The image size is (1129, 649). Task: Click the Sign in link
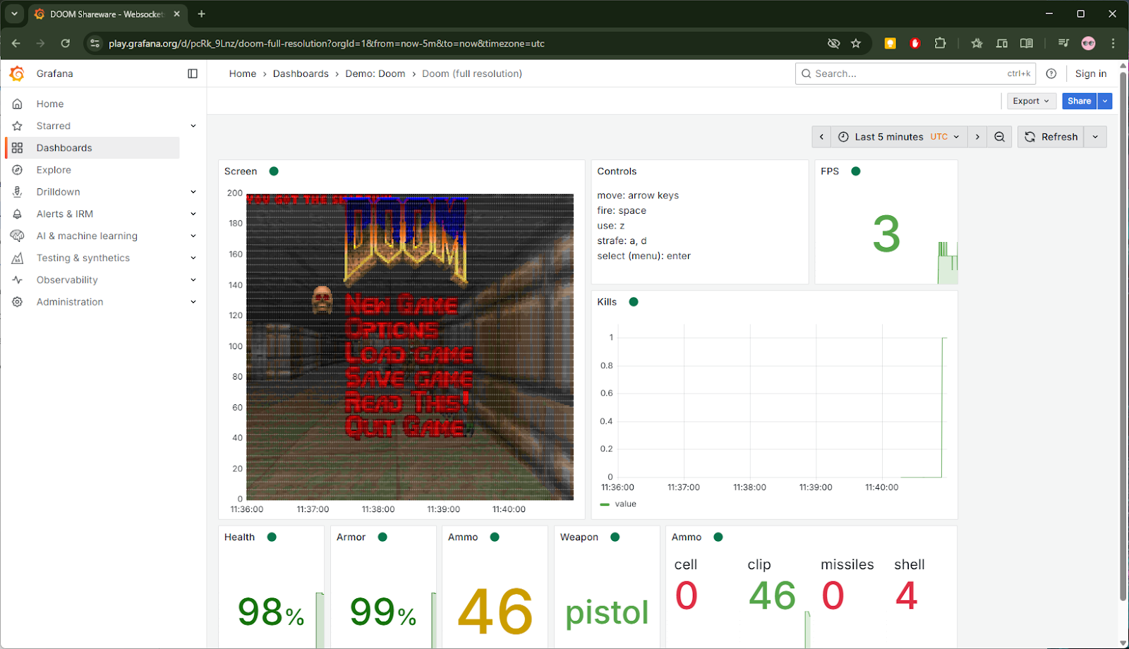(1090, 73)
